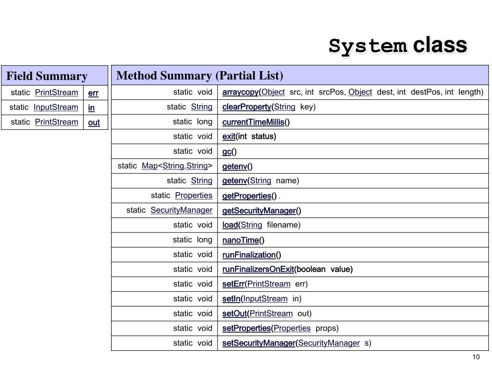Click 'static long' in nanoTime row
The height and width of the screenshot is (369, 492).
(x=193, y=240)
